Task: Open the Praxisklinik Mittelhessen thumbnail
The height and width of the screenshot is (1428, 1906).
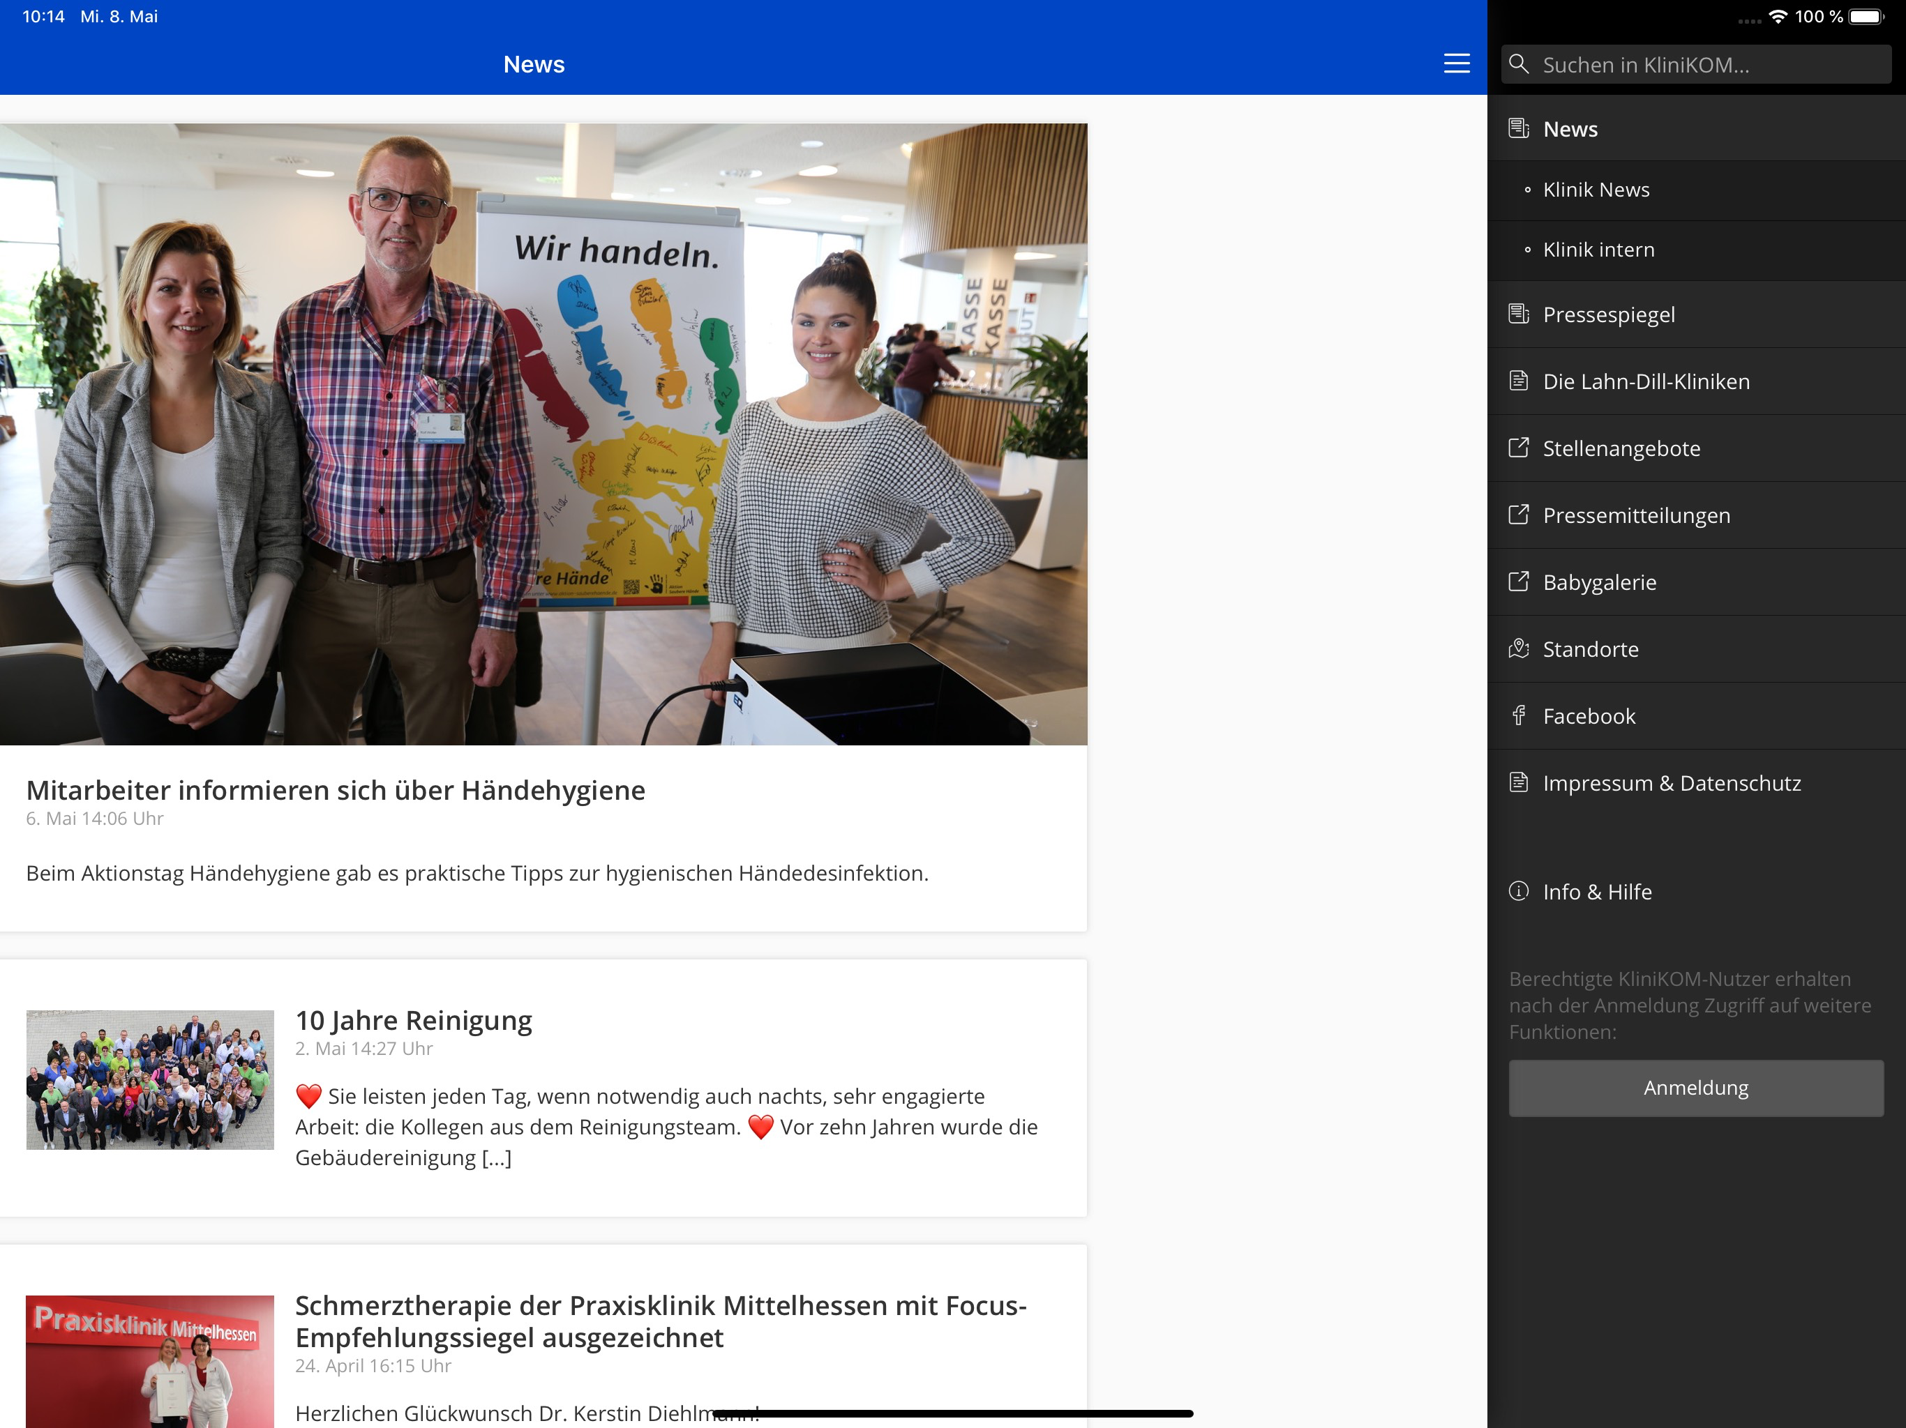Action: tap(150, 1361)
